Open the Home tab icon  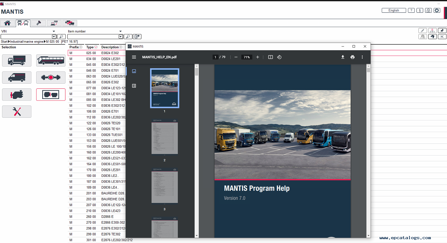7,23
